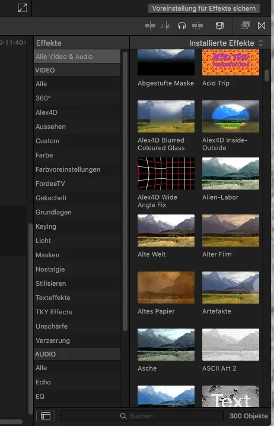Viewport: 274px width, 426px height.
Task: Open clip appearance filmstrip icon
Action: pyautogui.click(x=219, y=26)
